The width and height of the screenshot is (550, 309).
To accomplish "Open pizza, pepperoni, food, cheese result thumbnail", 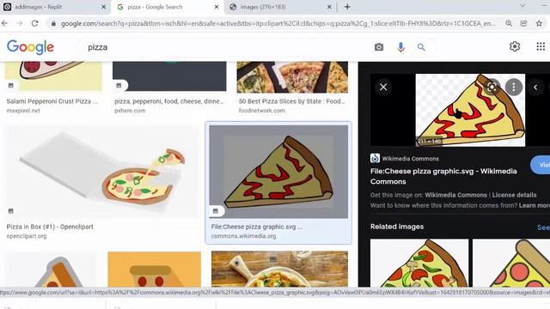I will tap(169, 76).
